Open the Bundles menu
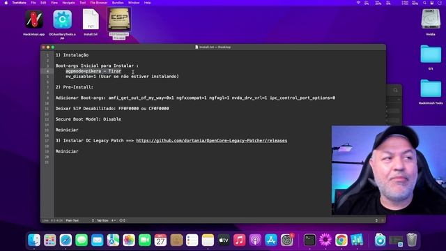This screenshot has width=446, height=251. pos(118,3)
